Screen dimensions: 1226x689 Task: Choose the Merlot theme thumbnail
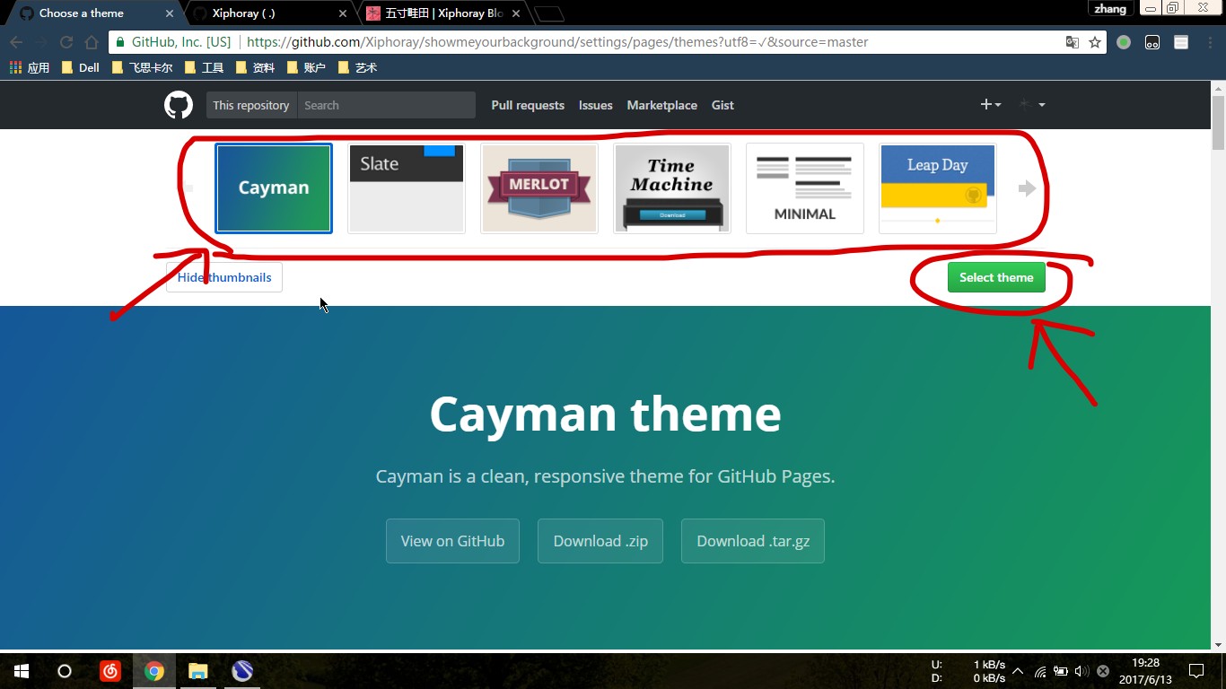click(x=539, y=188)
